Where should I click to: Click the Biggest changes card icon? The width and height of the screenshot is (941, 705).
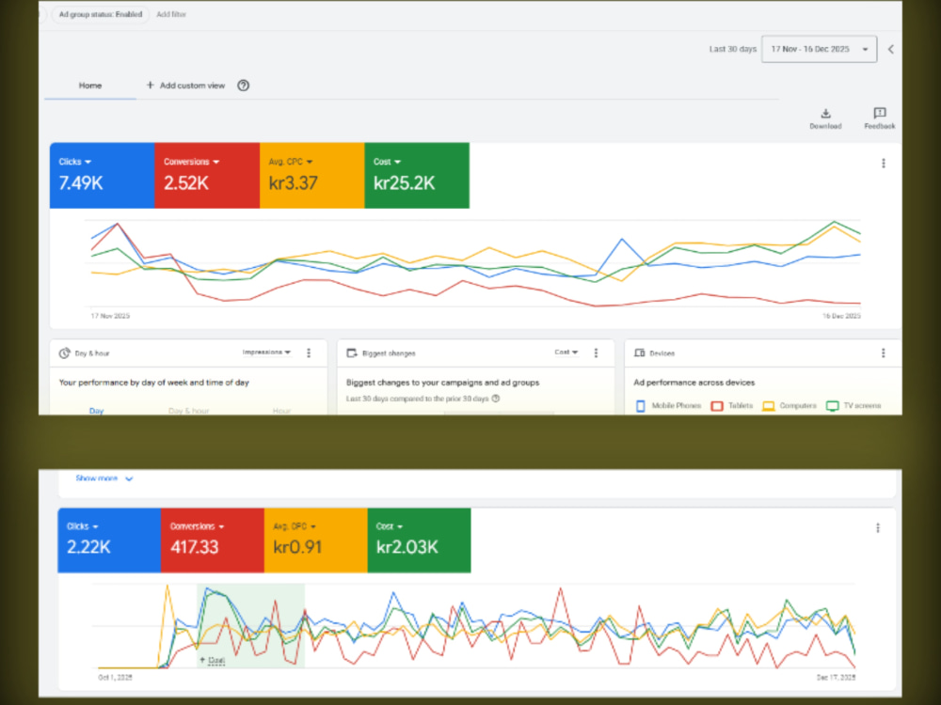[x=352, y=353]
